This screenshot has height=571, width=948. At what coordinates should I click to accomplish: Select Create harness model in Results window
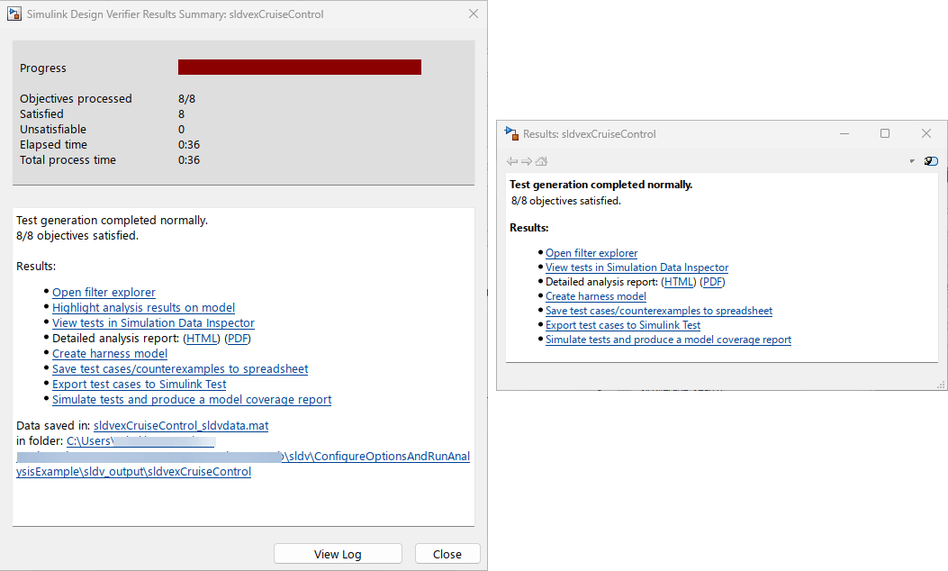(x=595, y=296)
